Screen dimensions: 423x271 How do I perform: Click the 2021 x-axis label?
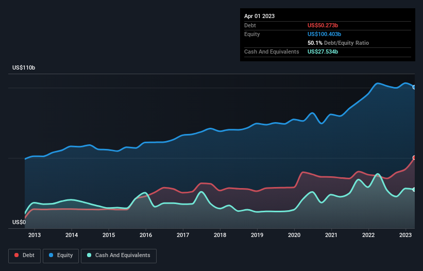331,235
